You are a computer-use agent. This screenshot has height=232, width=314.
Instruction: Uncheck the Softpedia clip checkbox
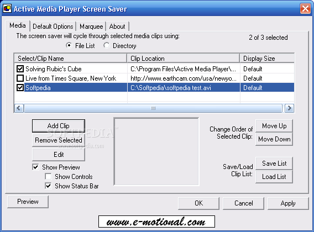(x=20, y=88)
